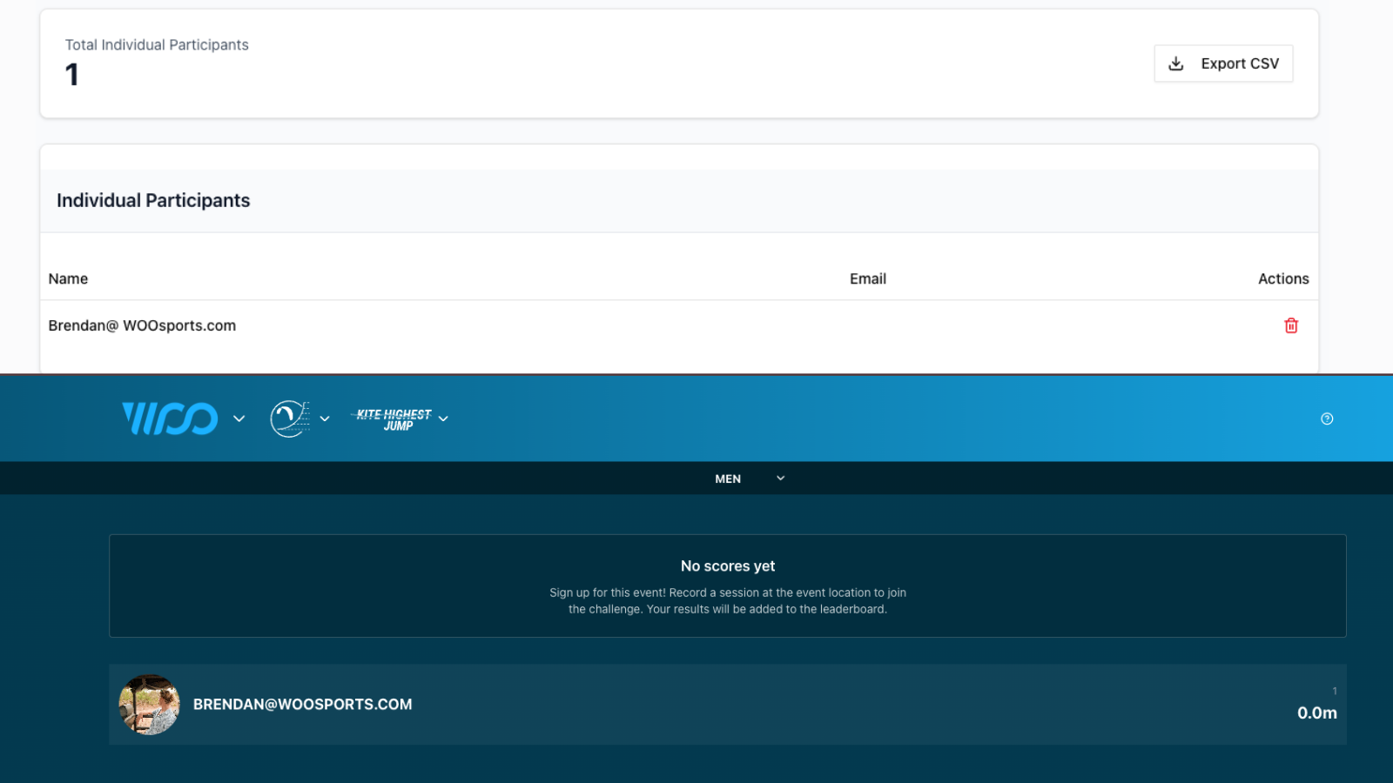The width and height of the screenshot is (1393, 783).
Task: Expand the dropdown chevron next to WOO logo
Action: pos(239,418)
